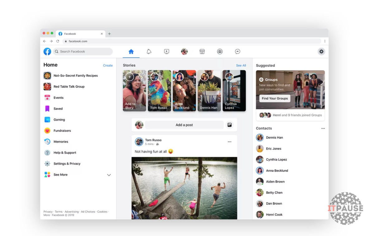Click the Advertising footer link
This screenshot has width=374, height=236.
point(72,212)
